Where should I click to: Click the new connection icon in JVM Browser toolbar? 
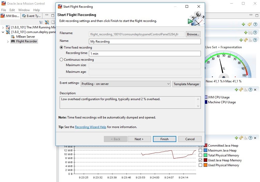coord(47,22)
